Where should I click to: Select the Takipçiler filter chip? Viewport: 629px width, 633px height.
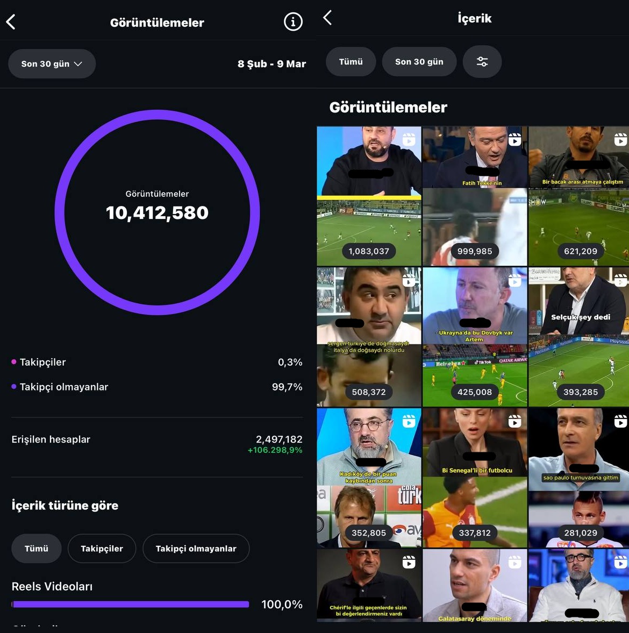tap(102, 549)
